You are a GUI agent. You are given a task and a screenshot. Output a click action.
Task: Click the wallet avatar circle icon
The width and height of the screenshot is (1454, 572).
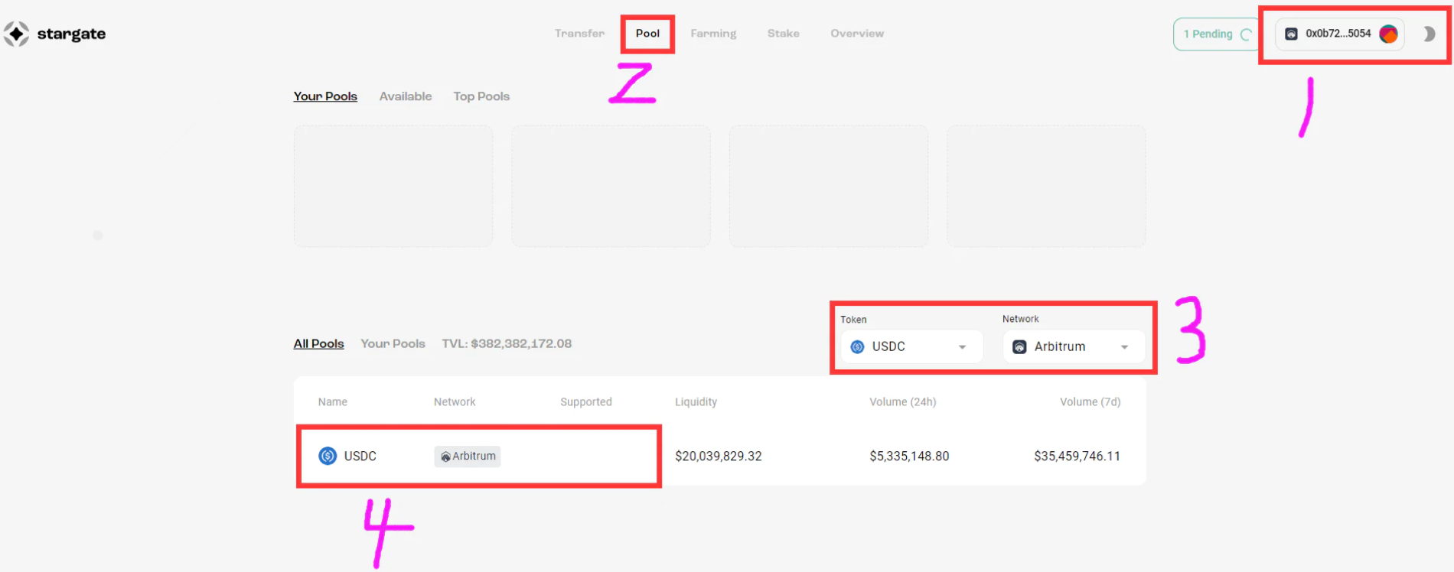pos(1388,34)
